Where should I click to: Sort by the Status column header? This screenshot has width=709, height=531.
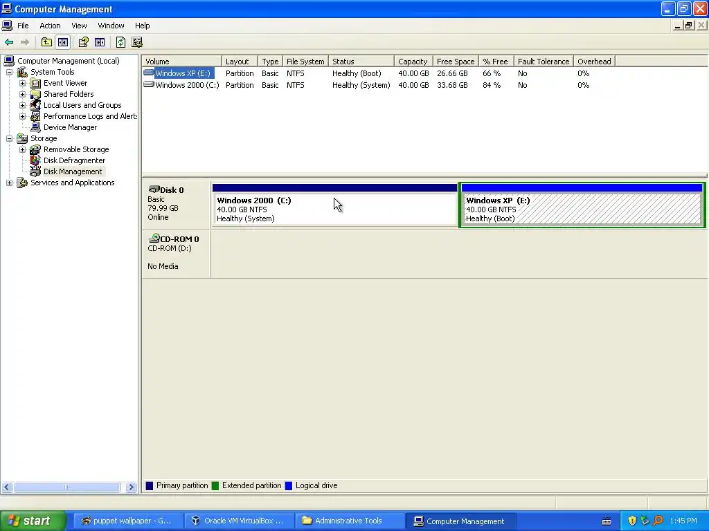(x=361, y=62)
